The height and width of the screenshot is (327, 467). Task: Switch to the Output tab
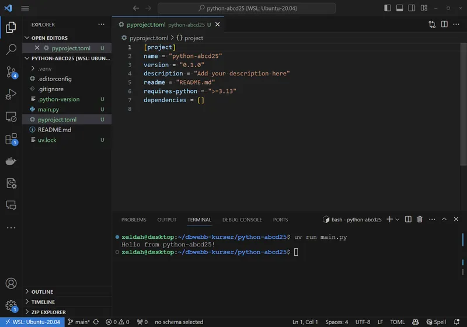167,220
